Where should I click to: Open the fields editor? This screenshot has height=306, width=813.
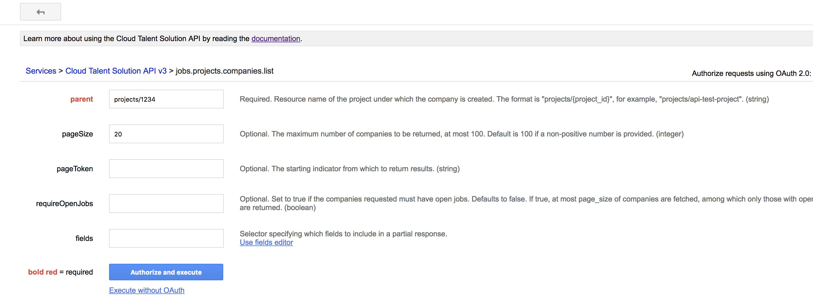click(266, 242)
